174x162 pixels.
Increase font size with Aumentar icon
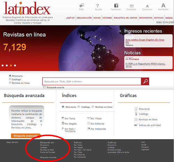click(163, 6)
